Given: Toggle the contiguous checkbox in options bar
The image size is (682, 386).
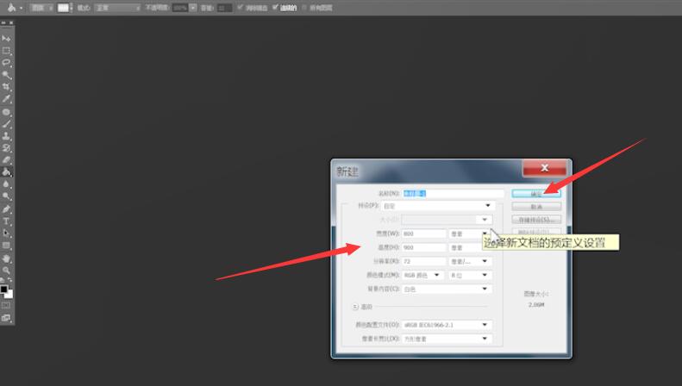Looking at the screenshot, I should click(x=275, y=8).
